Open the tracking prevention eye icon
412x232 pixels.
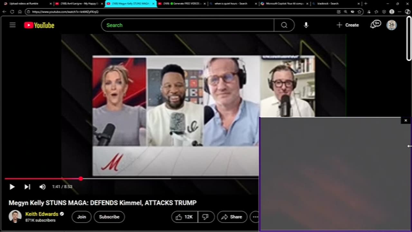point(352,12)
